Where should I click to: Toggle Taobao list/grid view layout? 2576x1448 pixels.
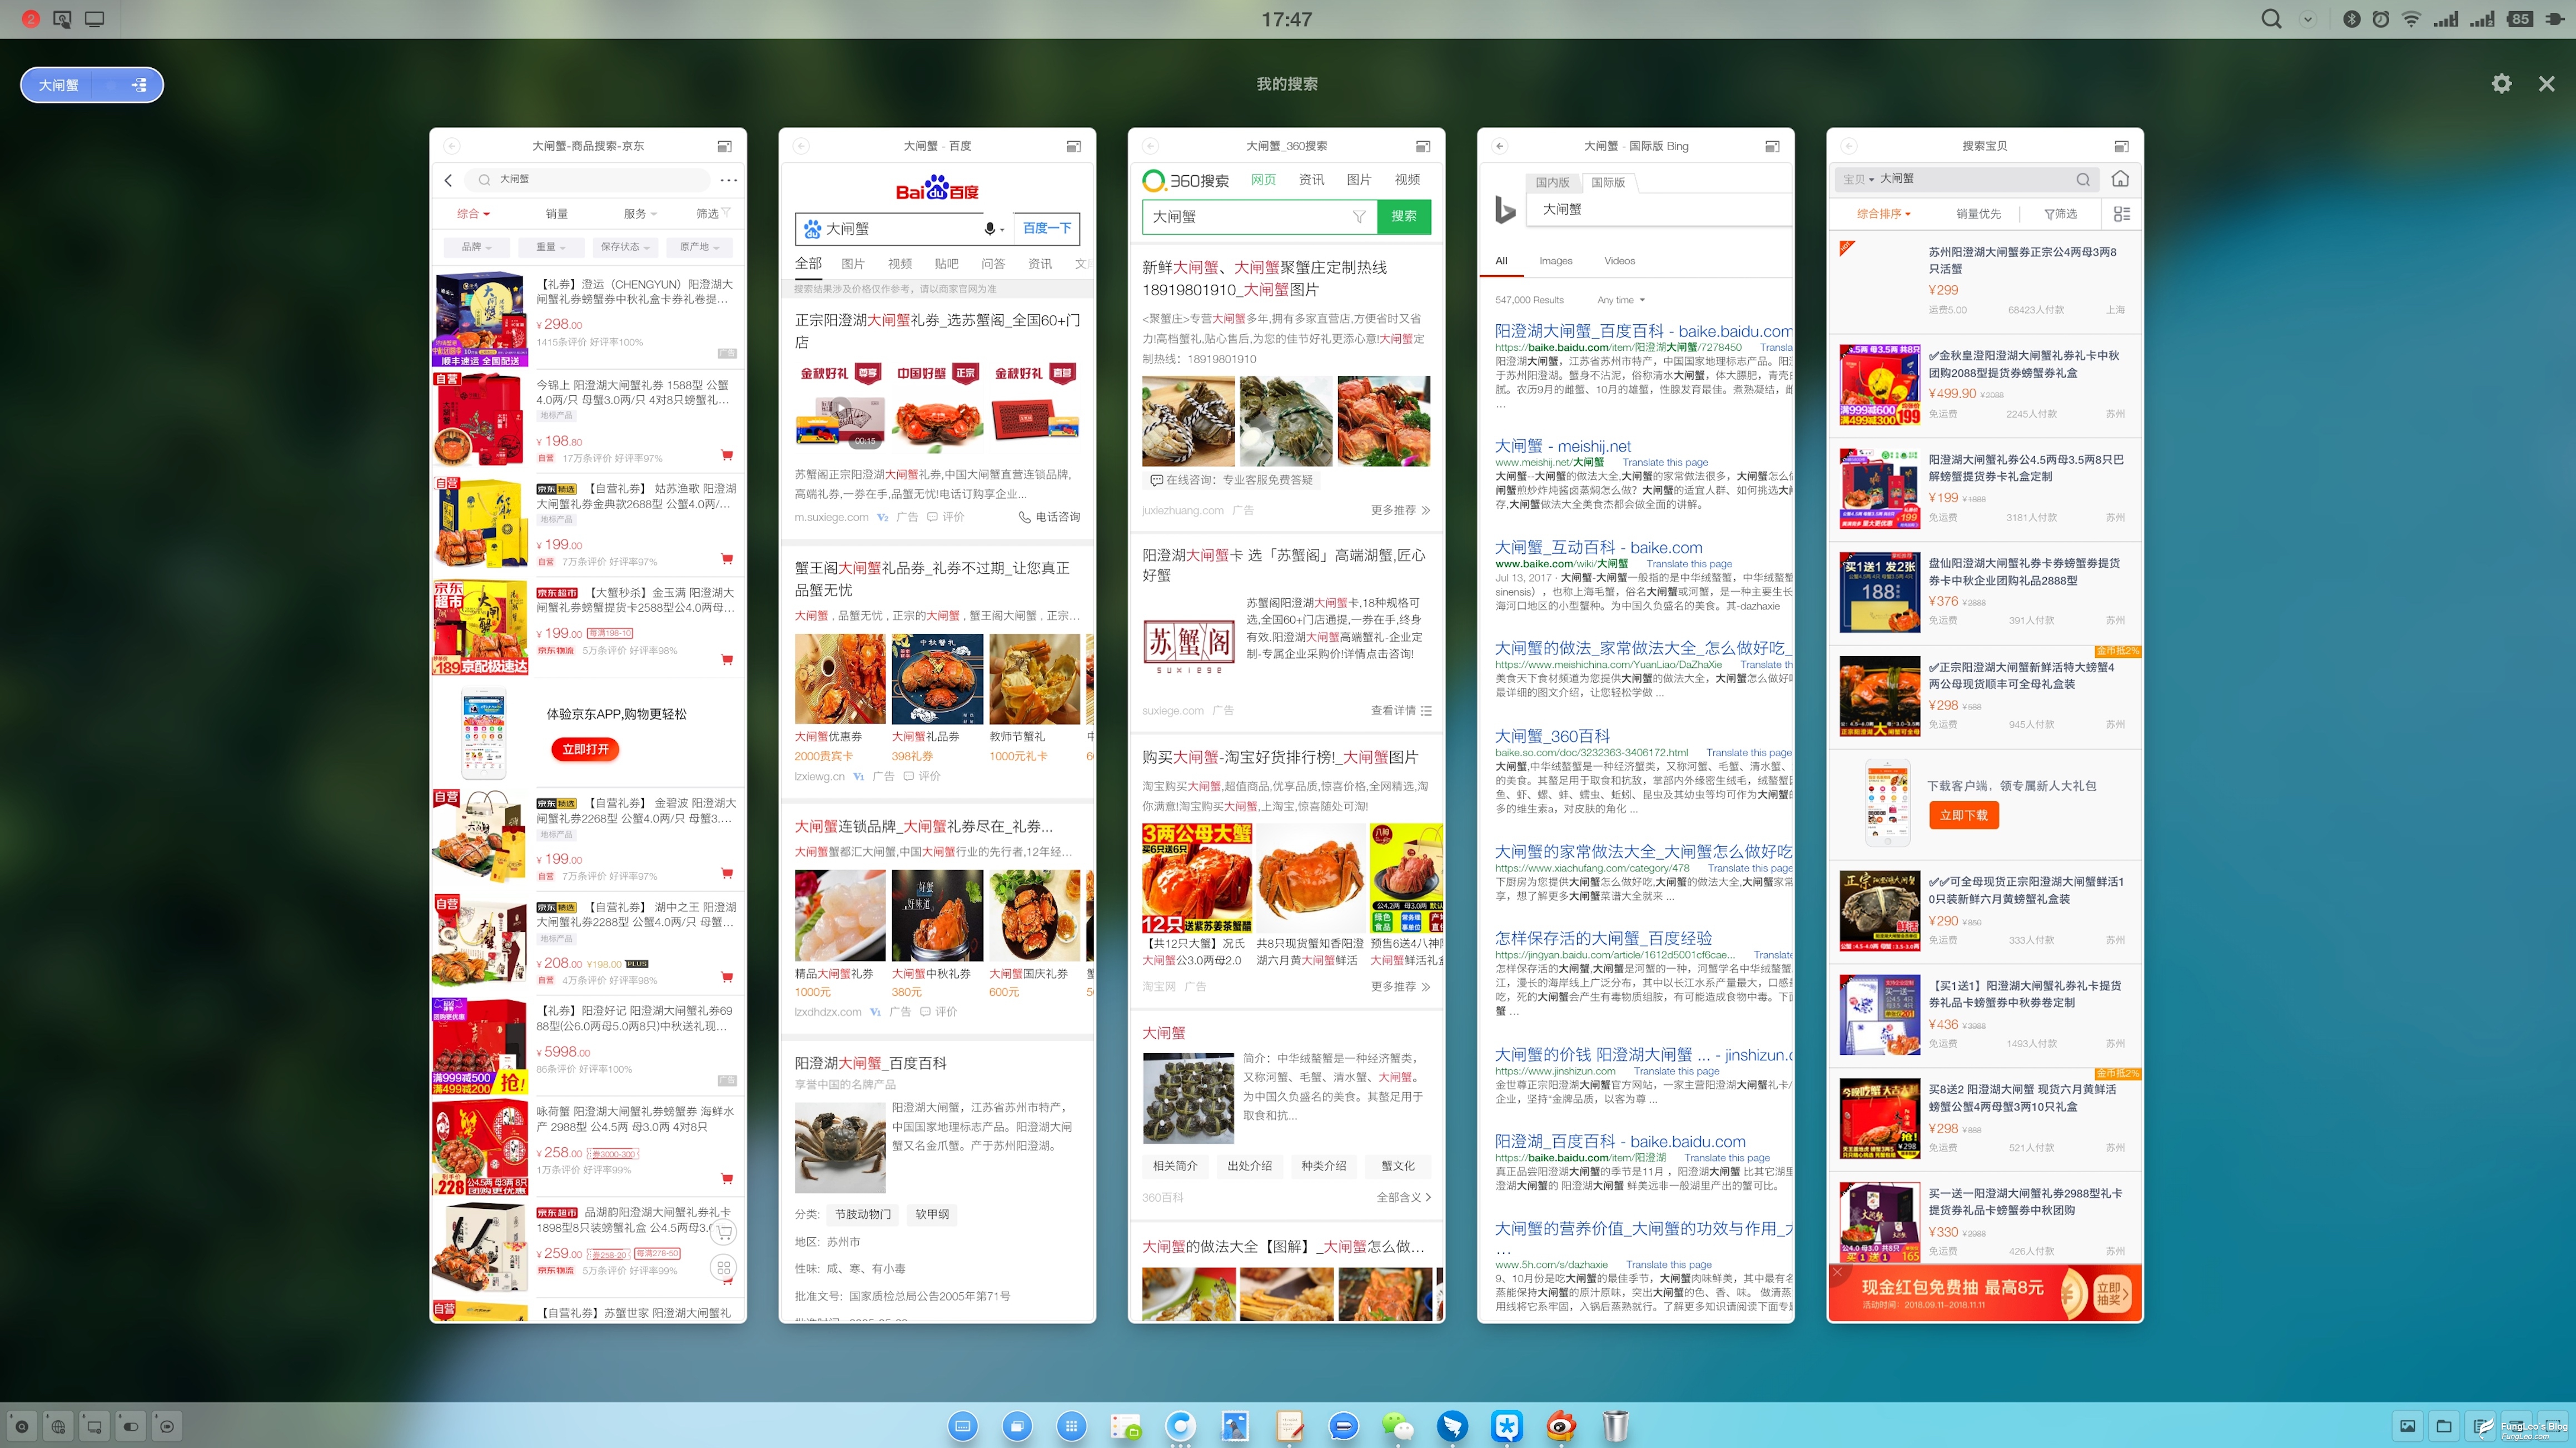pos(2121,214)
